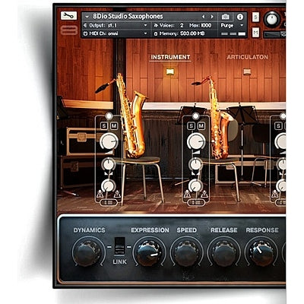The width and height of the screenshot is (304, 304).
Task: Click the baritone saxophone on the left chair
Action: (131, 116)
